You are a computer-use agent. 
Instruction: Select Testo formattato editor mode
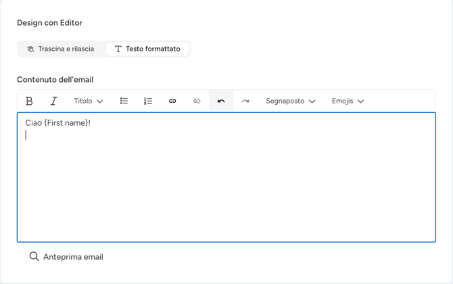pos(147,49)
